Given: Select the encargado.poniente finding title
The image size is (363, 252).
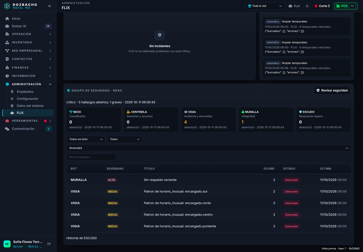Looking at the screenshot, I should (180, 226).
